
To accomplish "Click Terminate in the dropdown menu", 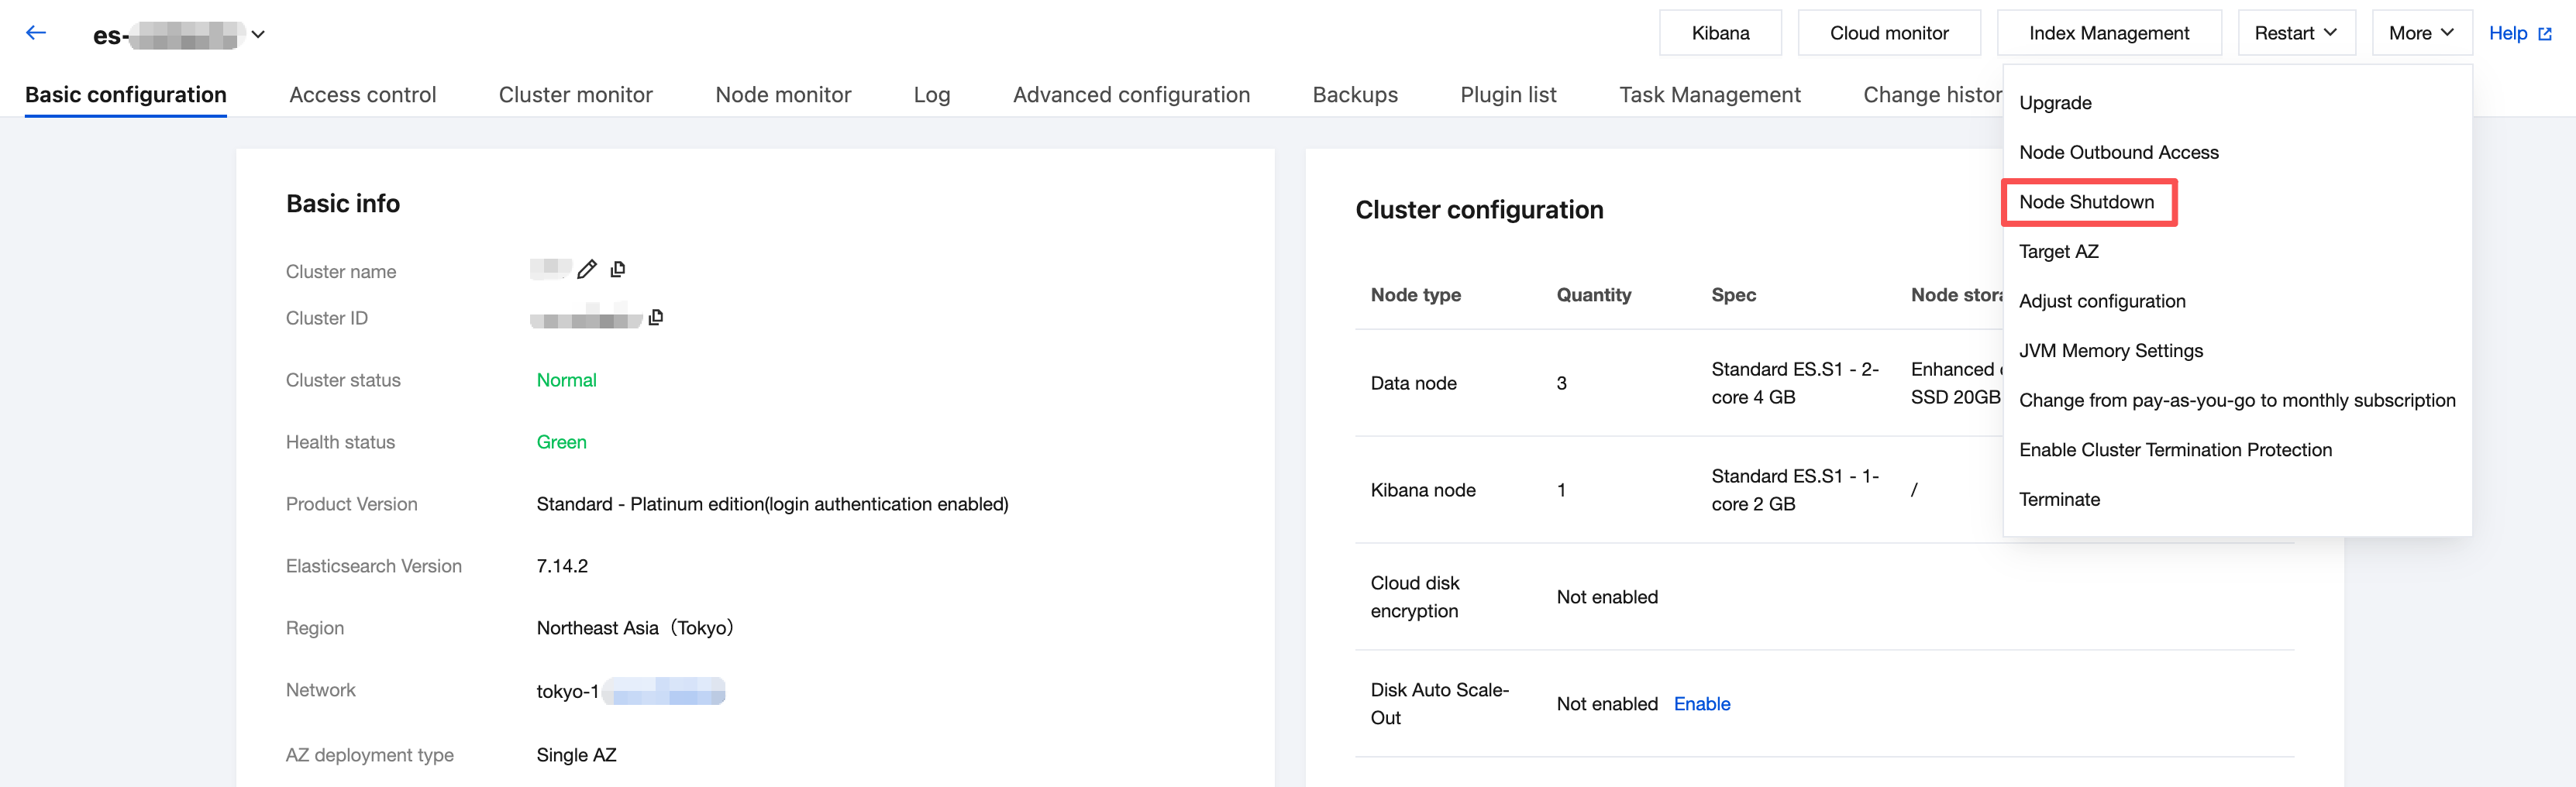I will pos(2059,500).
